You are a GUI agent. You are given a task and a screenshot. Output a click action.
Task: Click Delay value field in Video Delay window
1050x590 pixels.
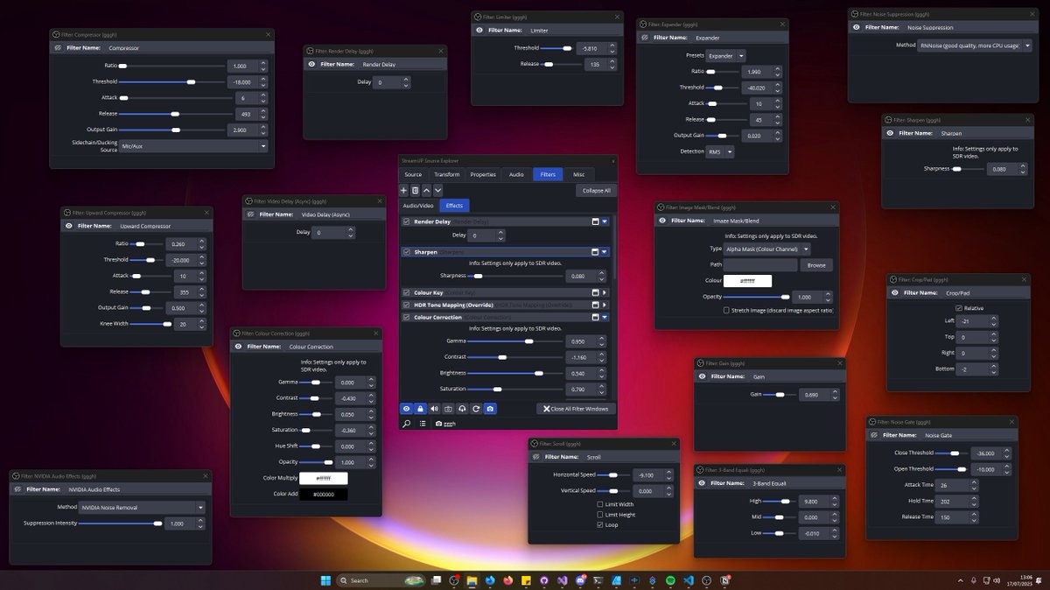tap(334, 233)
